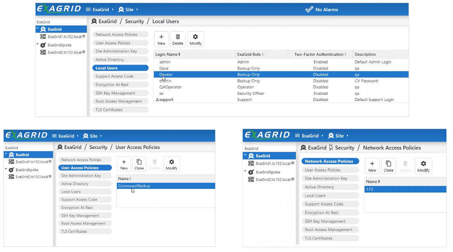The height and width of the screenshot is (252, 453).
Task: Open Active Directory in Network Access Policies window
Action: pos(330,187)
